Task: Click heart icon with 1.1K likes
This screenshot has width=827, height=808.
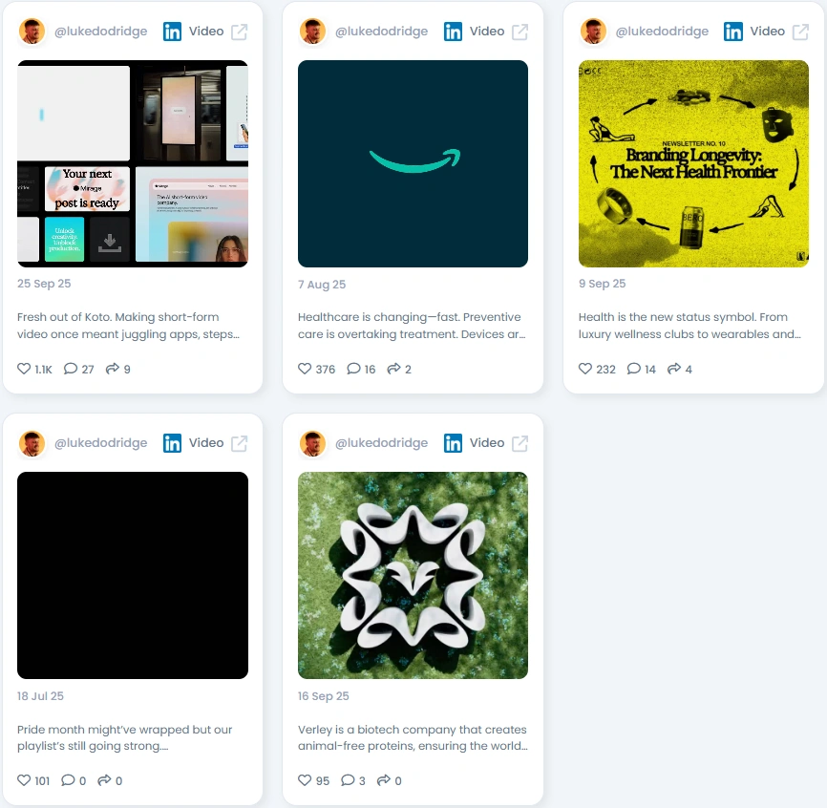Action: pos(24,368)
